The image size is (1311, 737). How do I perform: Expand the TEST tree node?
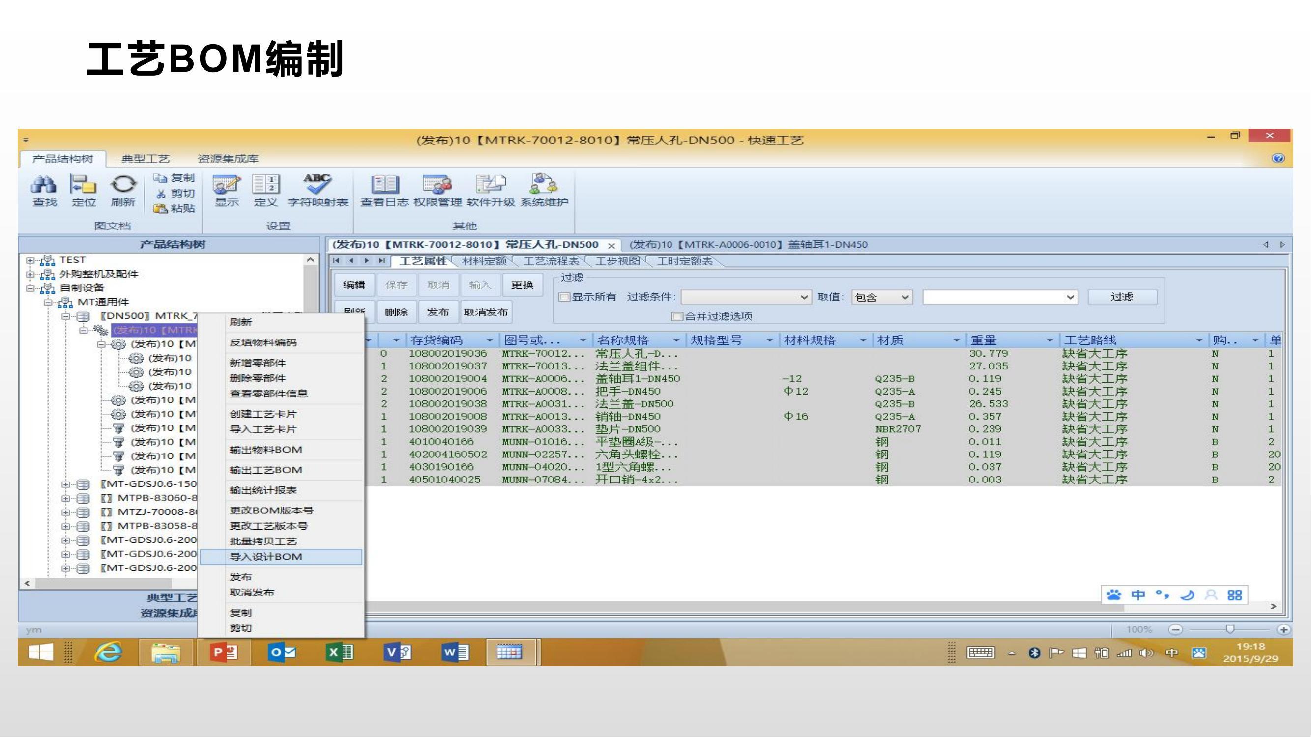(x=30, y=260)
